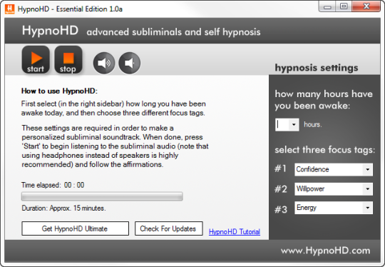Image resolution: width=385 pixels, height=267 pixels.
Task: Click the volume up speaker icon
Action: click(x=104, y=63)
